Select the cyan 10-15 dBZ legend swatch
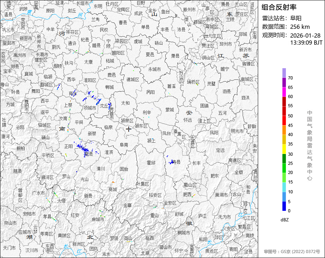Viewport: 325px width, 258px height. 284,187
